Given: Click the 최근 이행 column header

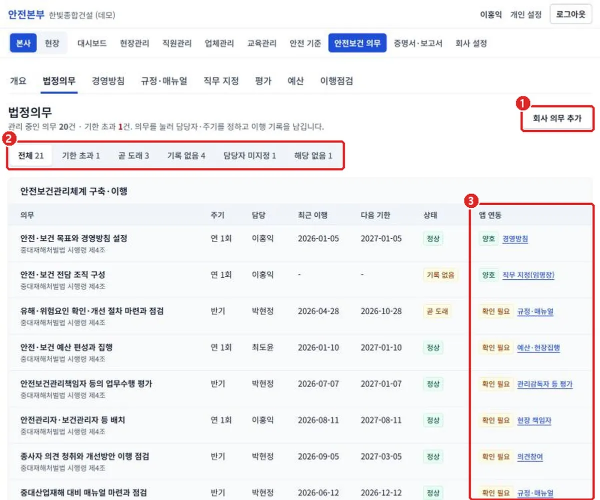Looking at the screenshot, I should pyautogui.click(x=312, y=216).
